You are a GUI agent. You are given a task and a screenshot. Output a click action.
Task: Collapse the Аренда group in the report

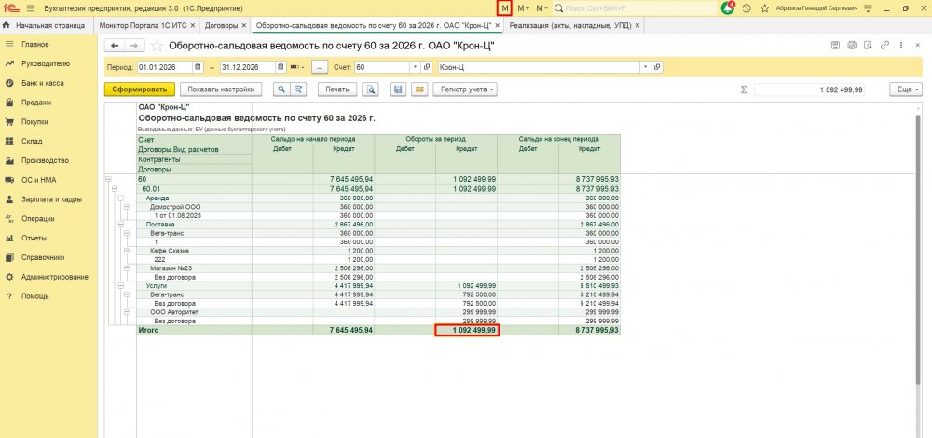click(x=120, y=198)
